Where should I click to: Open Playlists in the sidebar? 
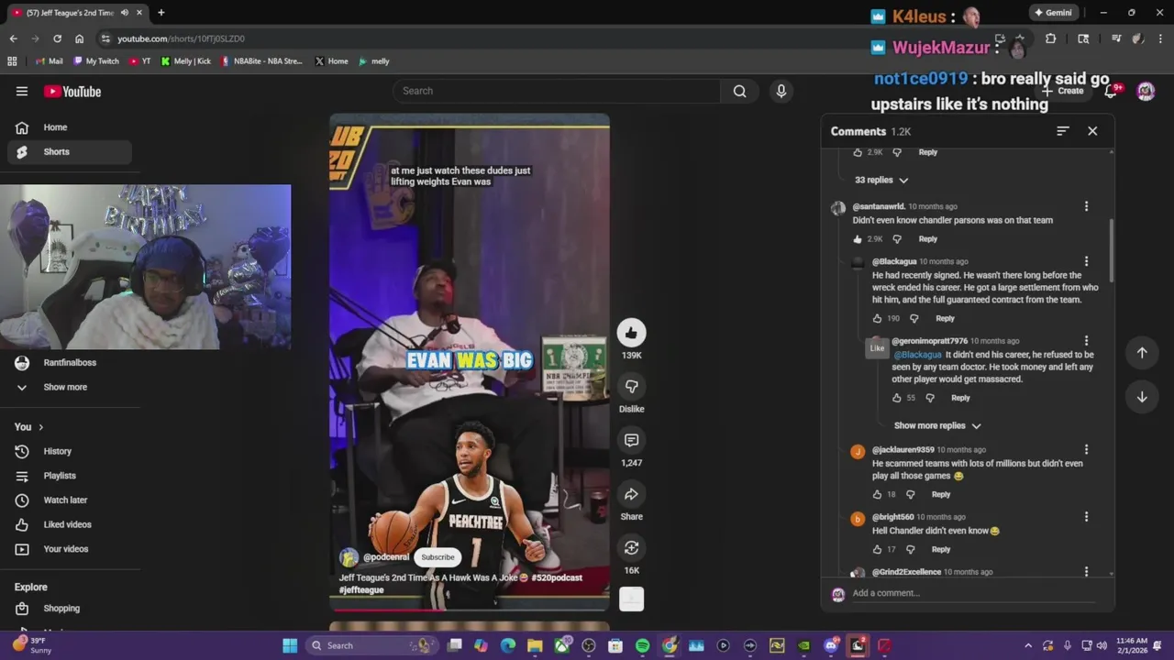(70, 476)
